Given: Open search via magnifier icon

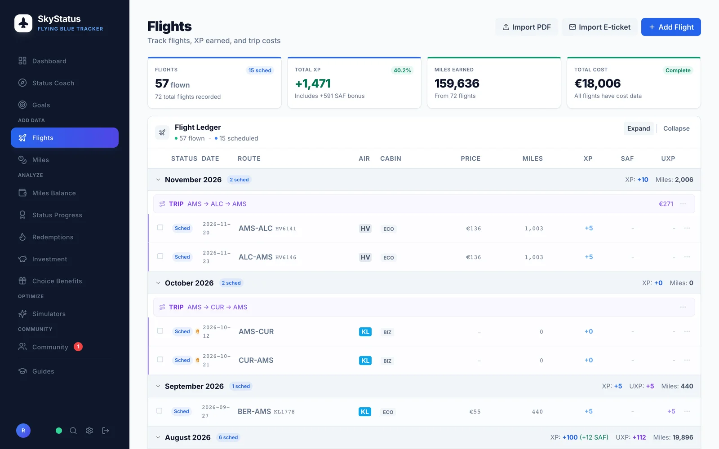Looking at the screenshot, I should point(73,431).
